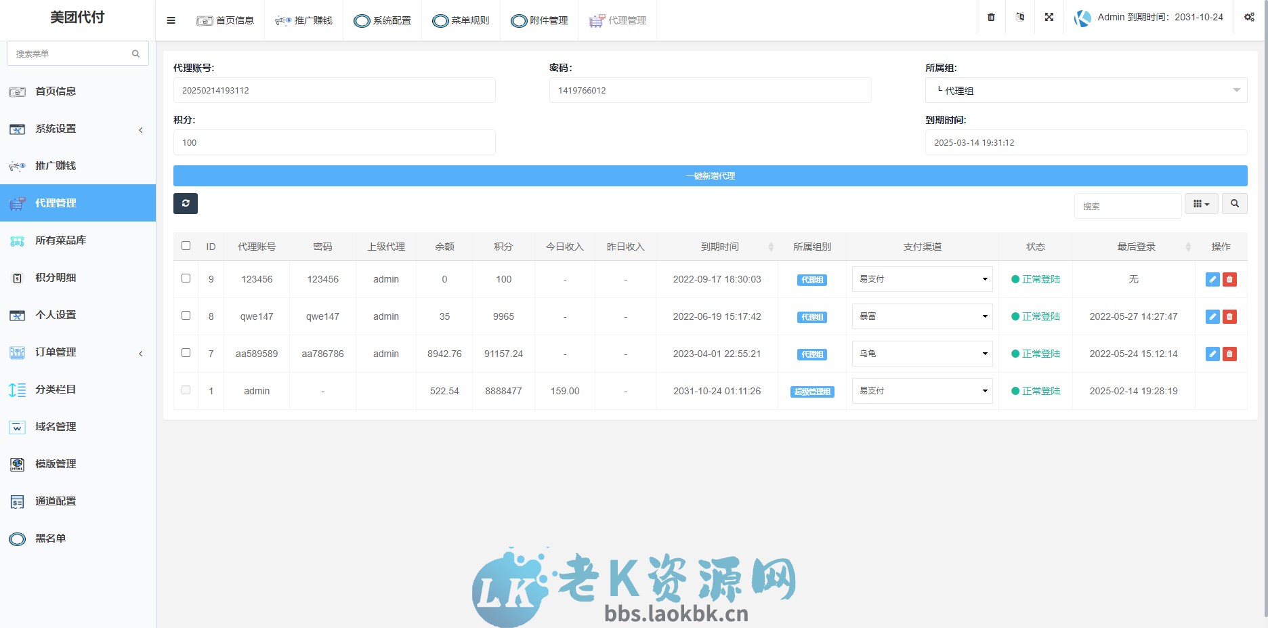Select 所有菜品库 in the sidebar

61,240
